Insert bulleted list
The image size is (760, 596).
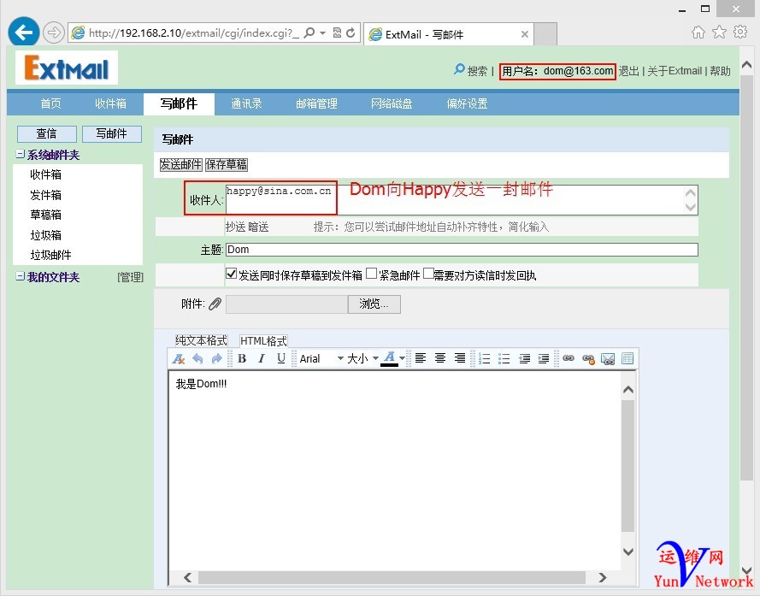click(504, 358)
